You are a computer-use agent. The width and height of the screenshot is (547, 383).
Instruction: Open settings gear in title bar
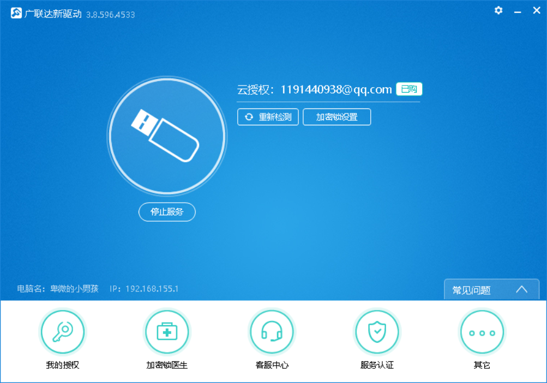point(498,10)
